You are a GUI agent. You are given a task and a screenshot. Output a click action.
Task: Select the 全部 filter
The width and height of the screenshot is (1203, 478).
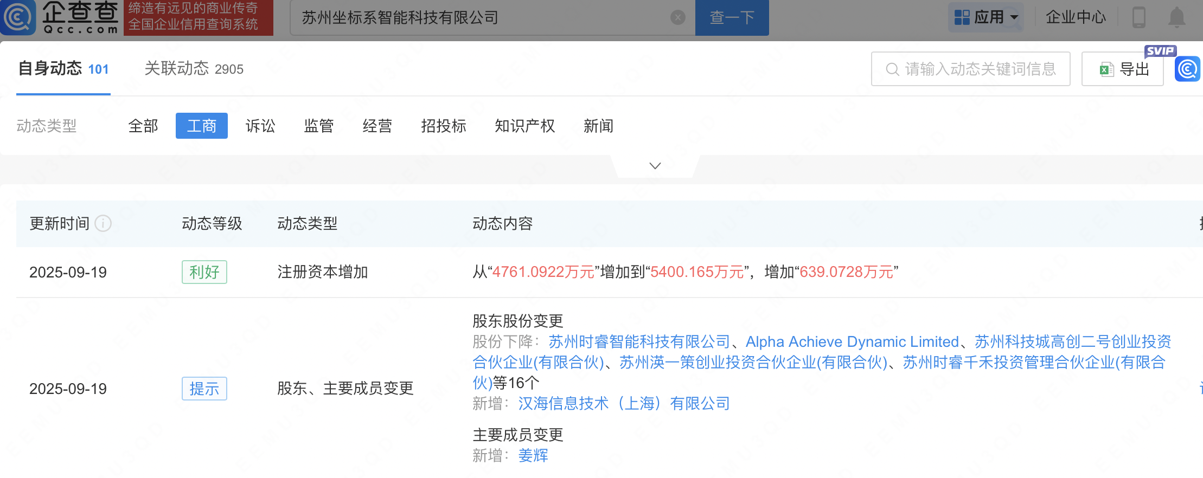coord(143,126)
